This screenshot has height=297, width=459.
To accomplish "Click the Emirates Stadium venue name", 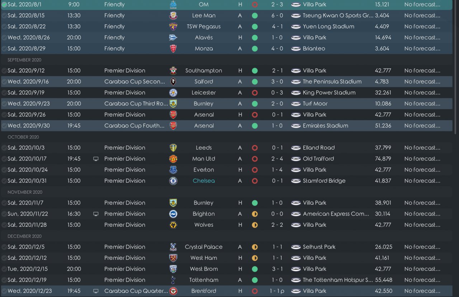I will click(325, 126).
